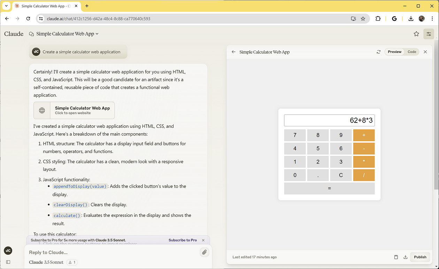The width and height of the screenshot is (439, 269).
Task: Select the Preview tab
Action: click(x=394, y=52)
